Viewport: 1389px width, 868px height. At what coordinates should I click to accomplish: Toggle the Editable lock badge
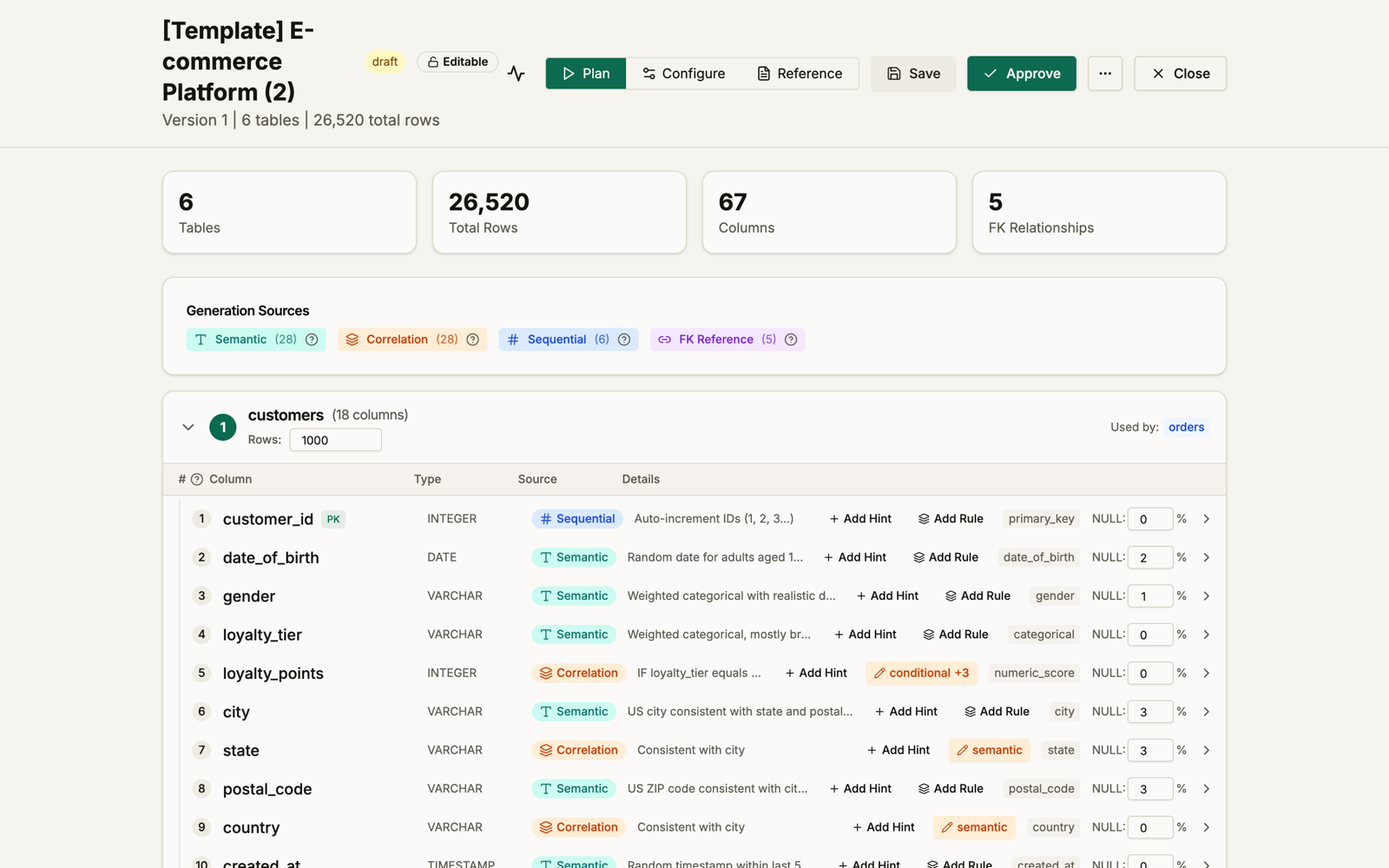coord(458,62)
